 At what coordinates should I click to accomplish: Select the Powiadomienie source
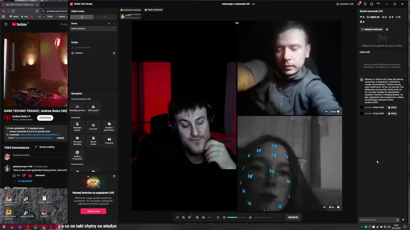coord(94,47)
